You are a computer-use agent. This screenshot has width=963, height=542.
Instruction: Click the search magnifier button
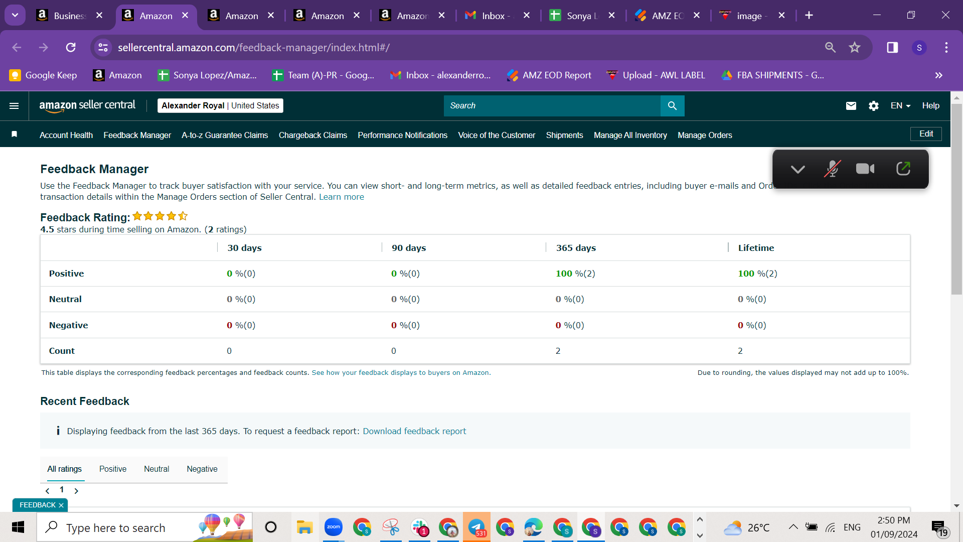point(672,106)
